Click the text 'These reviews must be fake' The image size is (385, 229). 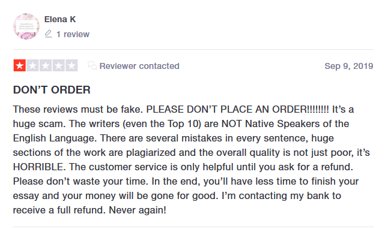(x=78, y=109)
